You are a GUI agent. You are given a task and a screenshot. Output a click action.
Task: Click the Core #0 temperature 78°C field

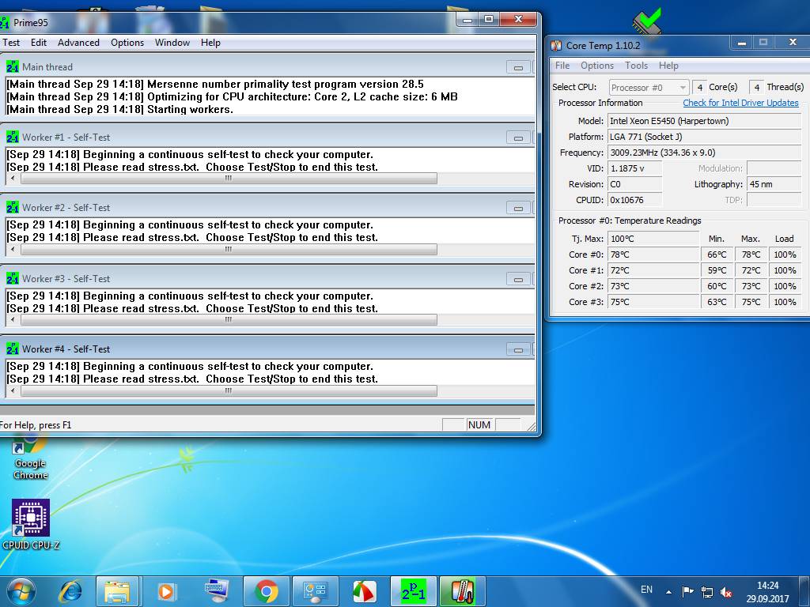point(653,254)
